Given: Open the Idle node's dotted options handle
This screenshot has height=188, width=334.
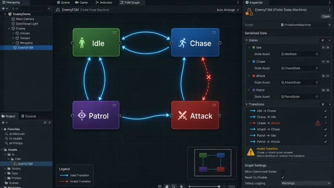Looking at the screenshot, I should pos(114,33).
